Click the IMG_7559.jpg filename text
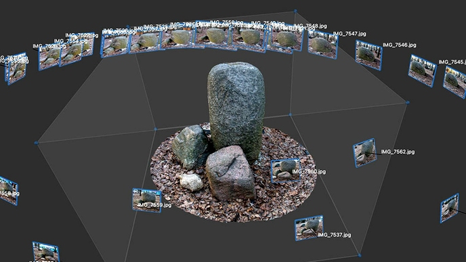This screenshot has width=466, height=262. (154, 205)
